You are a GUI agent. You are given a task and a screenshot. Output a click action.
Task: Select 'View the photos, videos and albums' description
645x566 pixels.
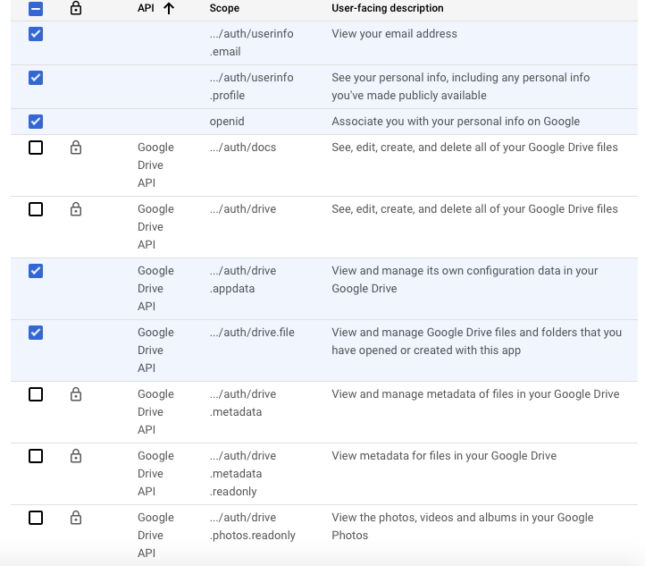pos(463,527)
